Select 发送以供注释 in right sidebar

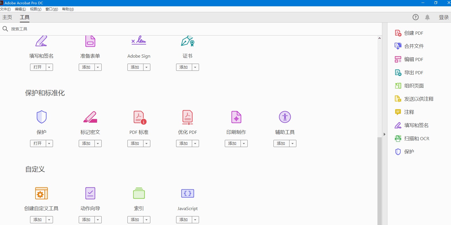(414, 99)
